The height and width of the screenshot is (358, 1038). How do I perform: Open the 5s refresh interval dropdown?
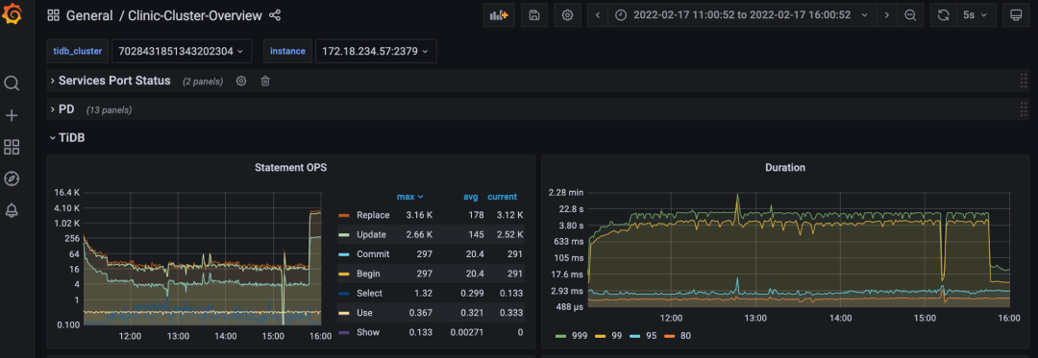[976, 15]
